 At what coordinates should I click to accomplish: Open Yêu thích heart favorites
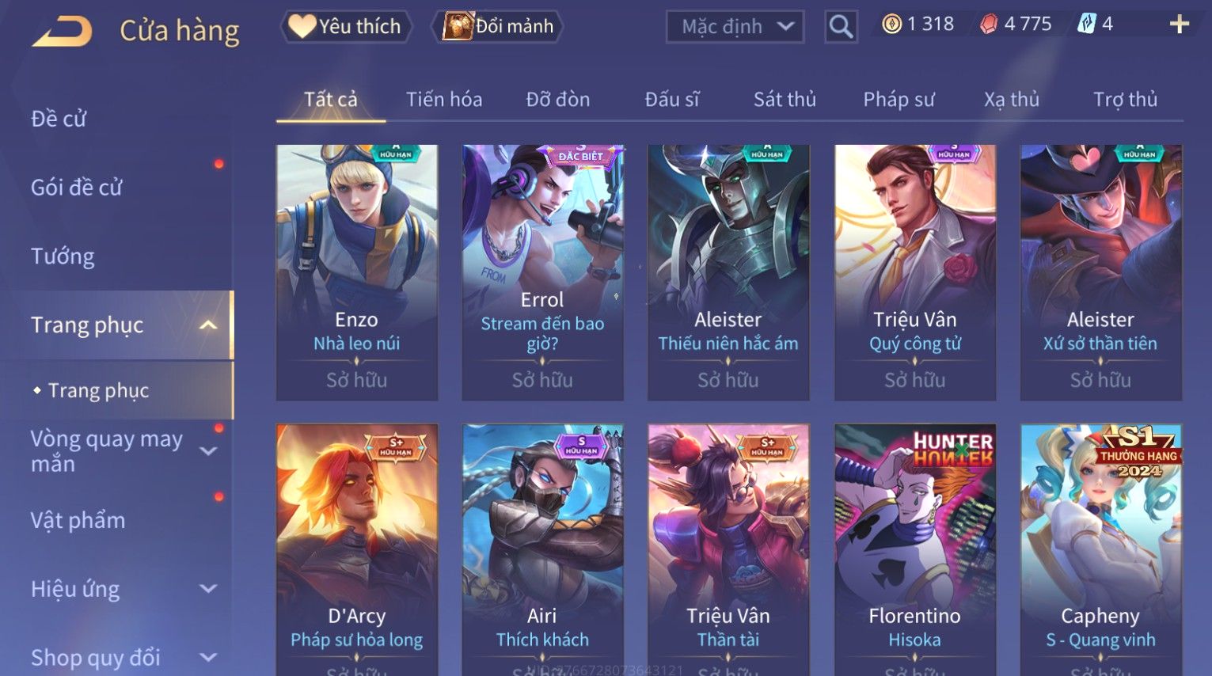click(x=345, y=26)
